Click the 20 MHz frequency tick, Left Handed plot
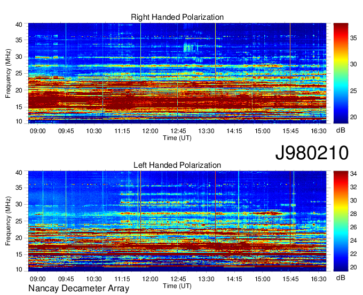The height and width of the screenshot is (295, 363). (x=19, y=238)
